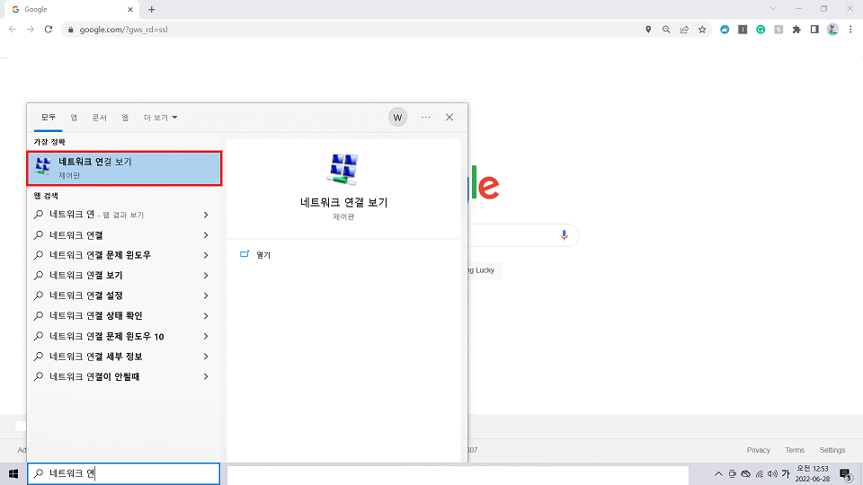Open Chrome's three-dot menu
863x485 pixels.
850,30
